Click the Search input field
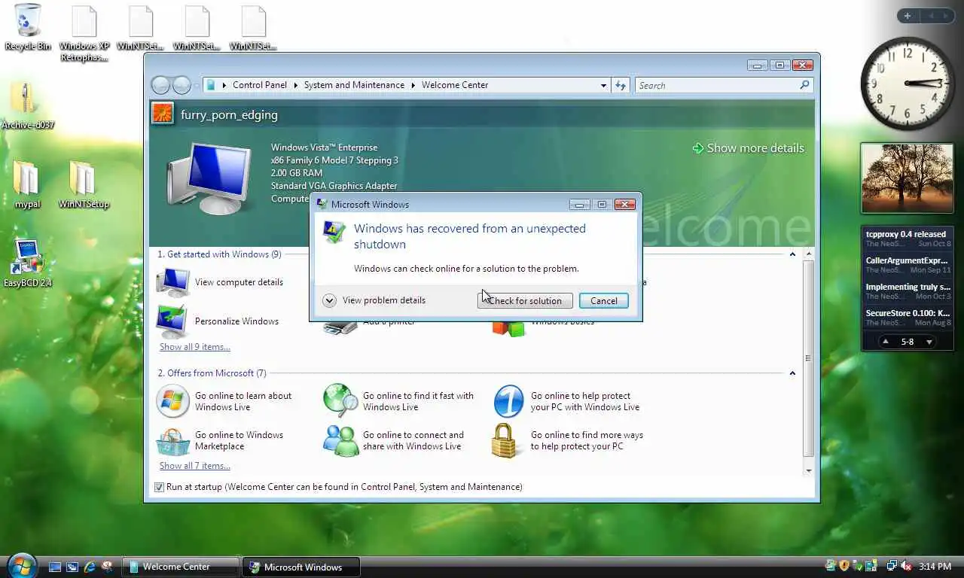 (716, 85)
